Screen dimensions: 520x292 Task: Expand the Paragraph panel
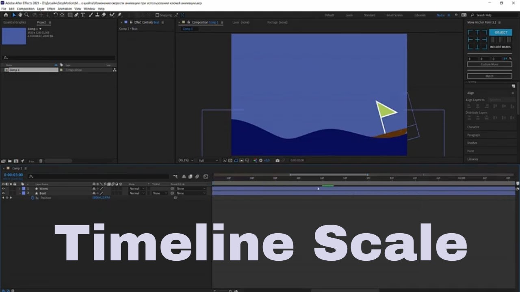pos(474,135)
